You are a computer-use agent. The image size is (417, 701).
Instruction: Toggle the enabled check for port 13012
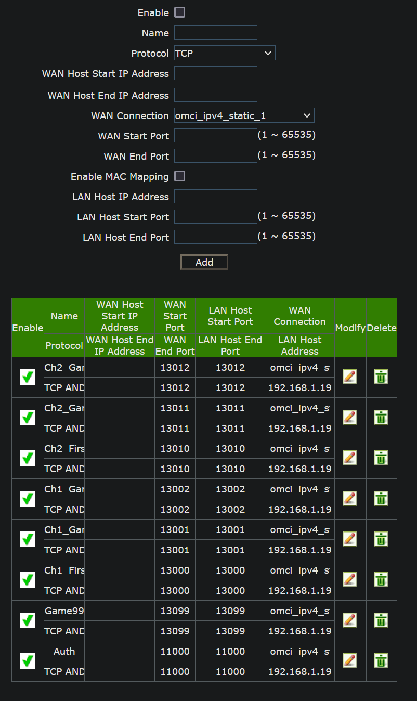coord(28,377)
